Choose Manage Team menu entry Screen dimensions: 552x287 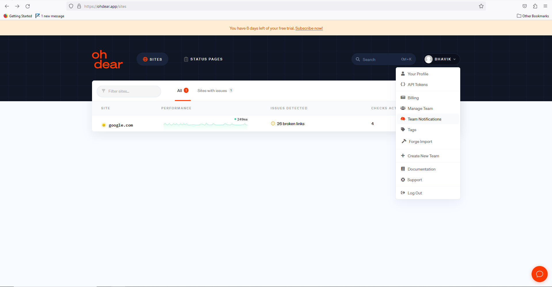(428, 108)
